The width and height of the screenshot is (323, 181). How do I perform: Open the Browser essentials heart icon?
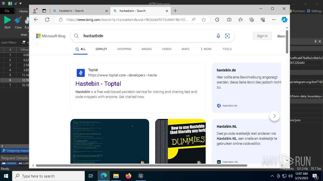tap(263, 20)
